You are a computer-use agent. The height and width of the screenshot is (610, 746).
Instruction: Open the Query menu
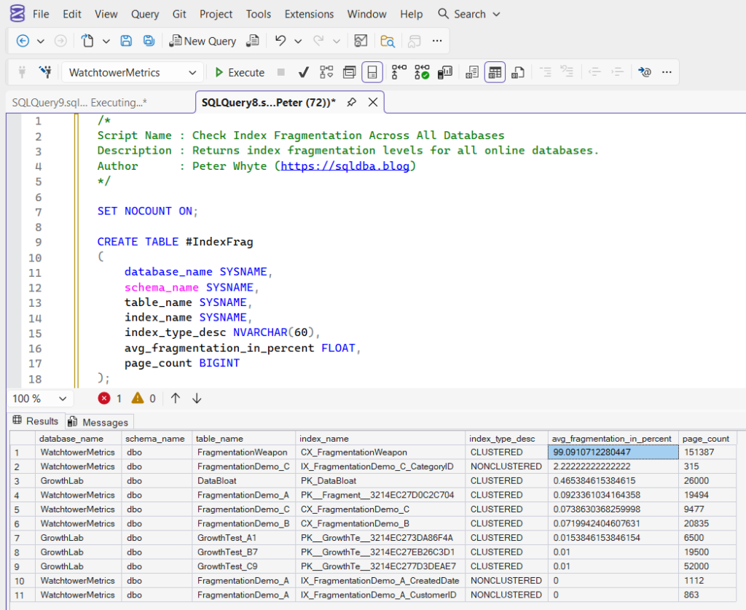coord(144,14)
